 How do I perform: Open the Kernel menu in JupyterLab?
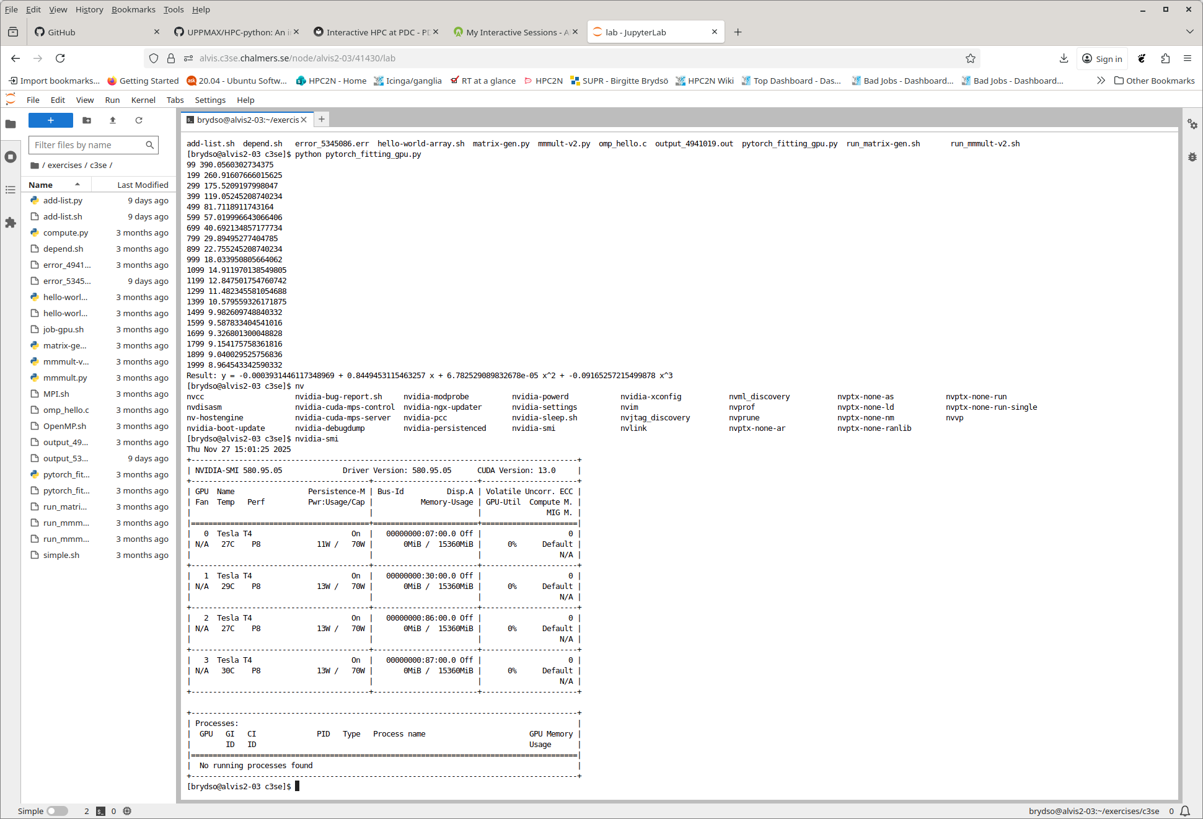pos(143,100)
